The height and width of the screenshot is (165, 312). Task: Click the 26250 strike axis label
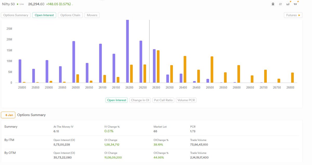pyautogui.click(x=143, y=88)
